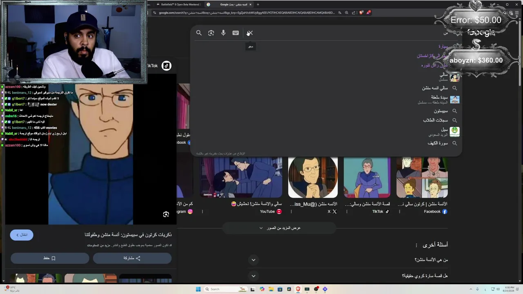
Task: Select the Google search results browser tab
Action: click(229, 4)
